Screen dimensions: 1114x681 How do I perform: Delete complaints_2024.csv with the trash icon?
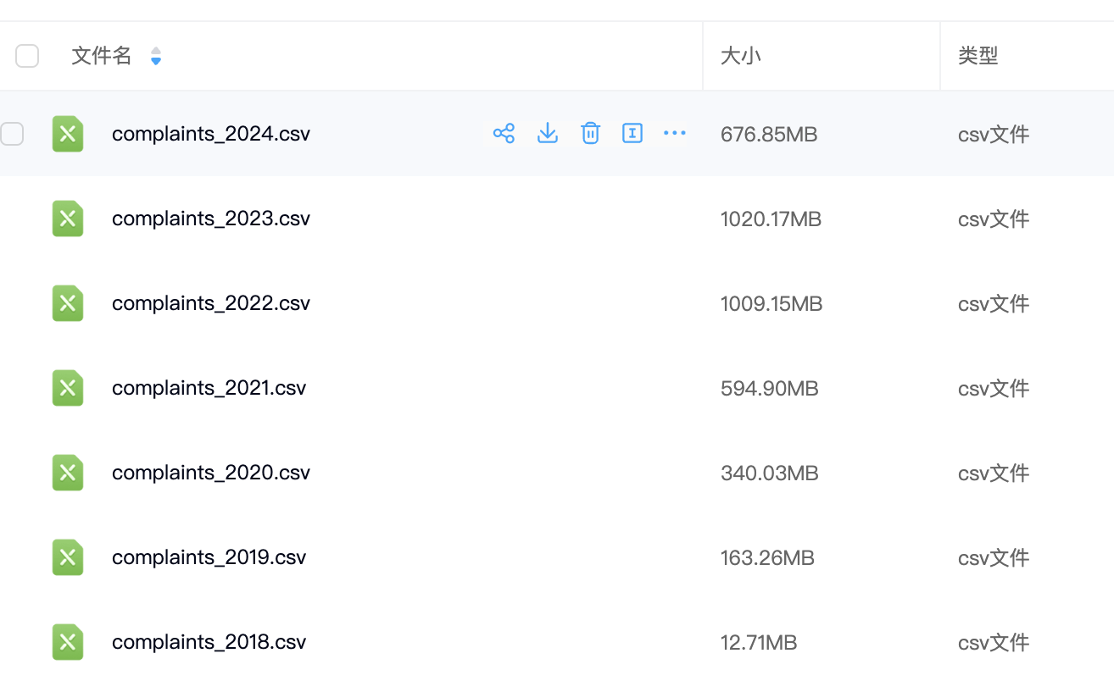click(x=590, y=133)
